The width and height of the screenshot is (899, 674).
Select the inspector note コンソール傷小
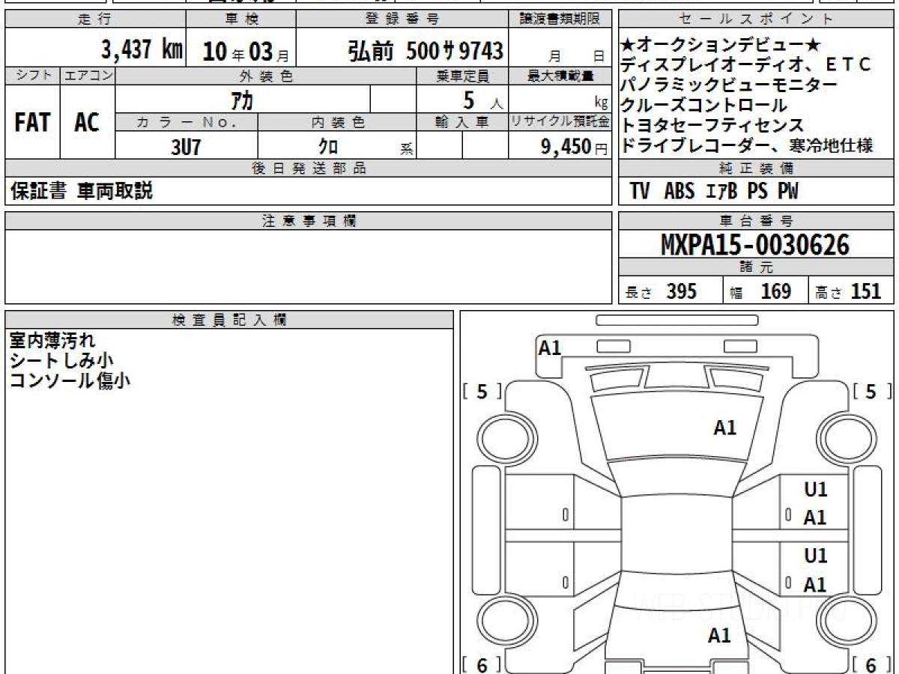70,380
